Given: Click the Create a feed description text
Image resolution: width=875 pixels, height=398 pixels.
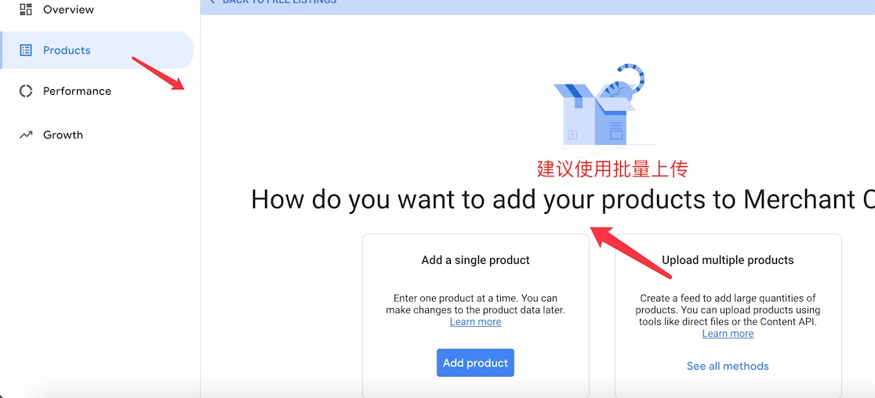Looking at the screenshot, I should tap(728, 310).
